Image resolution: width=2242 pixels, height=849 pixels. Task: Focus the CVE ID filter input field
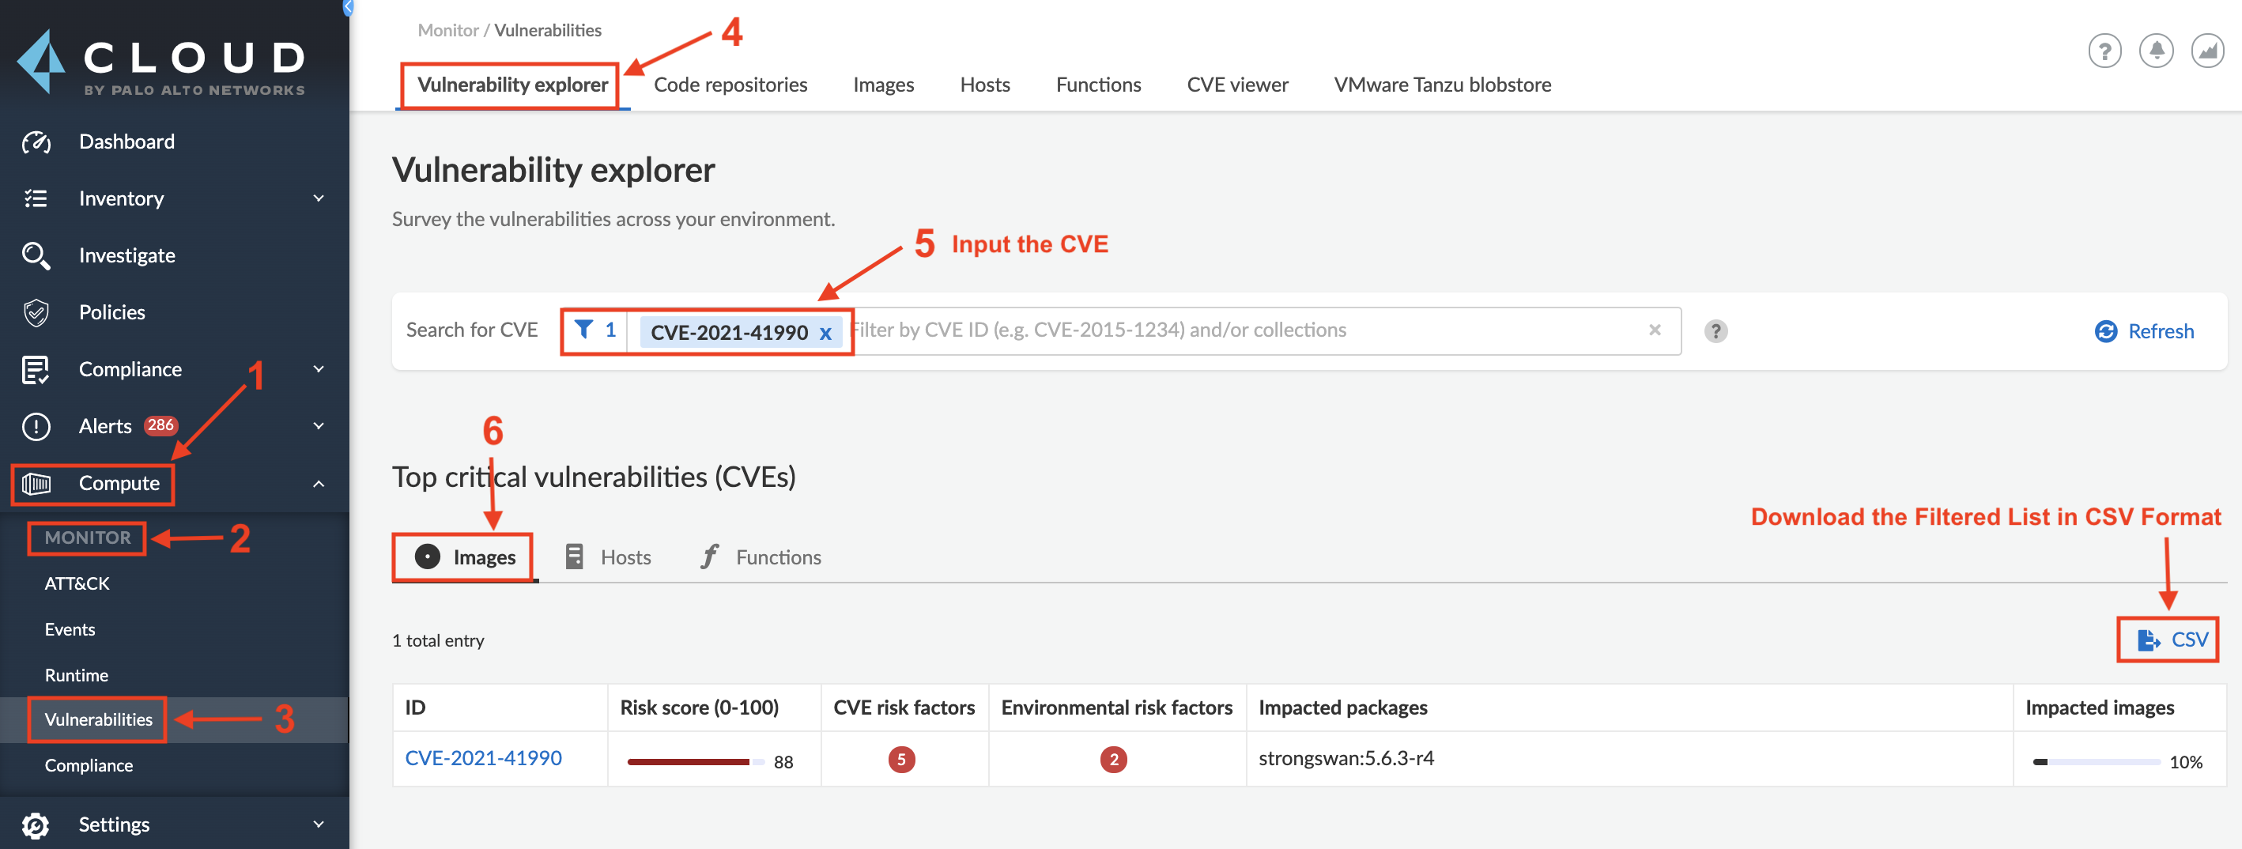tap(1244, 330)
